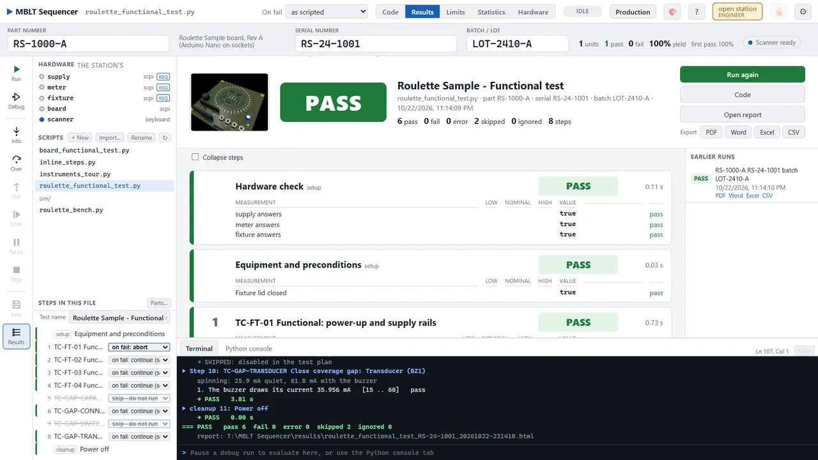The image size is (818, 460).
Task: Switch to the Limits tab
Action: click(x=456, y=12)
